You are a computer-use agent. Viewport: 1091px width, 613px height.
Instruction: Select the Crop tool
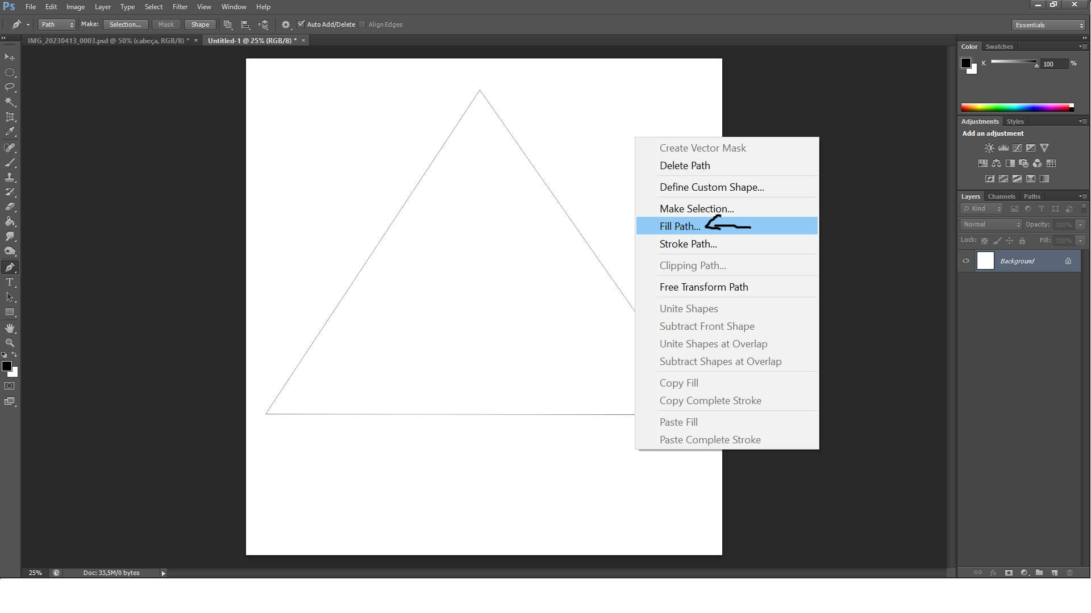pyautogui.click(x=10, y=117)
